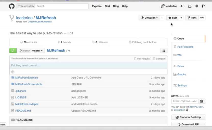This screenshot has height=130, width=212.
Task: Open the MJRefresh.podspec file
Action: pyautogui.click(x=27, y=104)
